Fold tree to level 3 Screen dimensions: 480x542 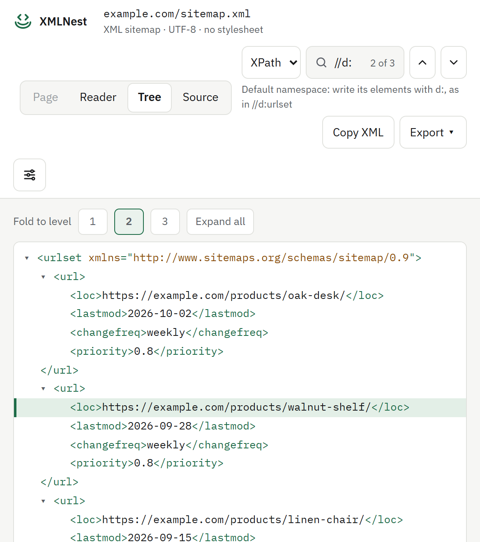click(x=165, y=222)
